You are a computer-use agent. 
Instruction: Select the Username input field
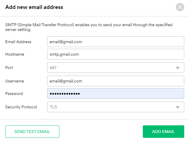(115, 81)
